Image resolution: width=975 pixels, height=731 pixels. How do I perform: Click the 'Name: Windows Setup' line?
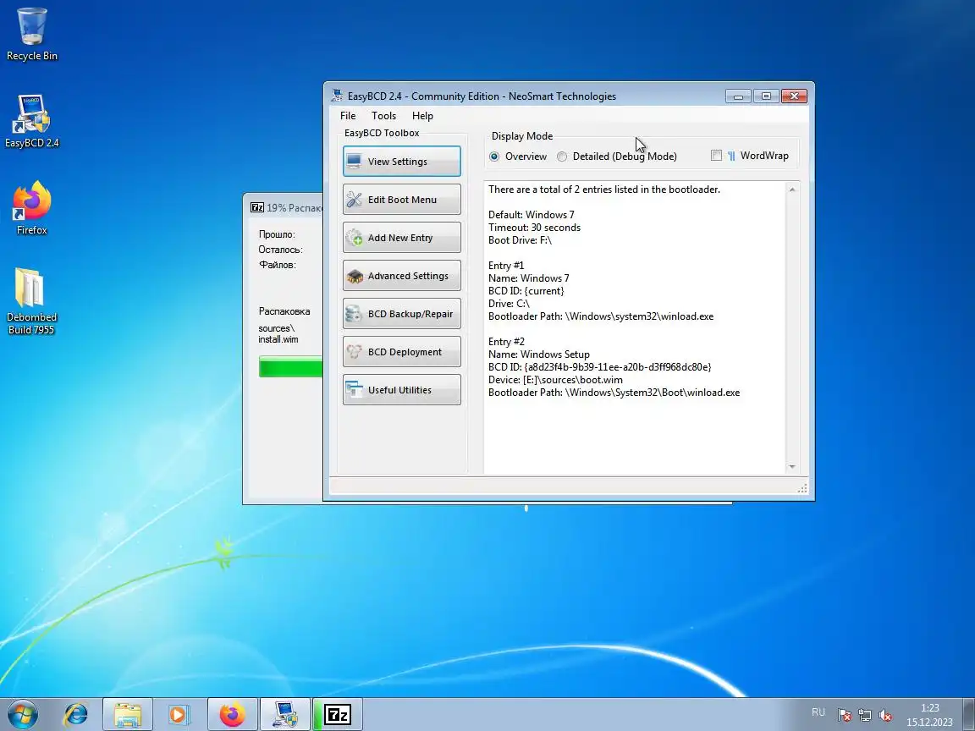[538, 355]
